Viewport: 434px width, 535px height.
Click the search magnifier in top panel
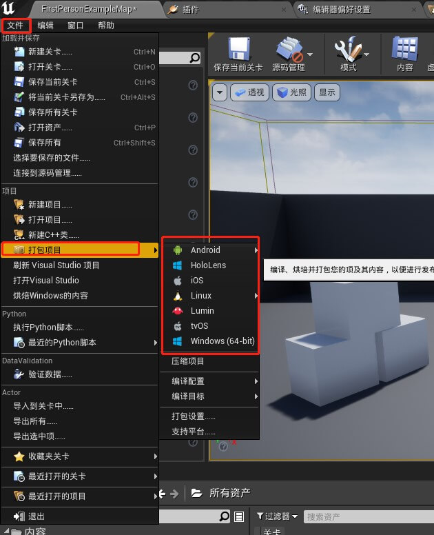tap(195, 57)
